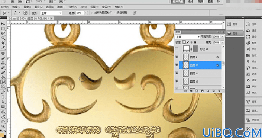Enable 对所有图层取样 checkbox
262x138 pixels.
tap(93, 13)
